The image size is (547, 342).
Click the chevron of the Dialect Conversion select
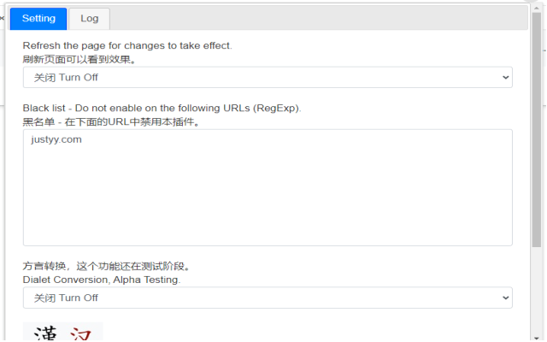502,298
